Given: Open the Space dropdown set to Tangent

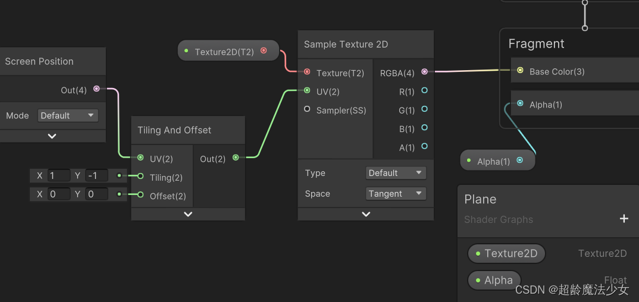Looking at the screenshot, I should (396, 194).
